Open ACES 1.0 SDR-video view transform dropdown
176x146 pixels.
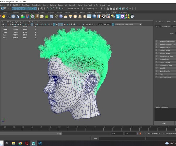tap(128, 25)
